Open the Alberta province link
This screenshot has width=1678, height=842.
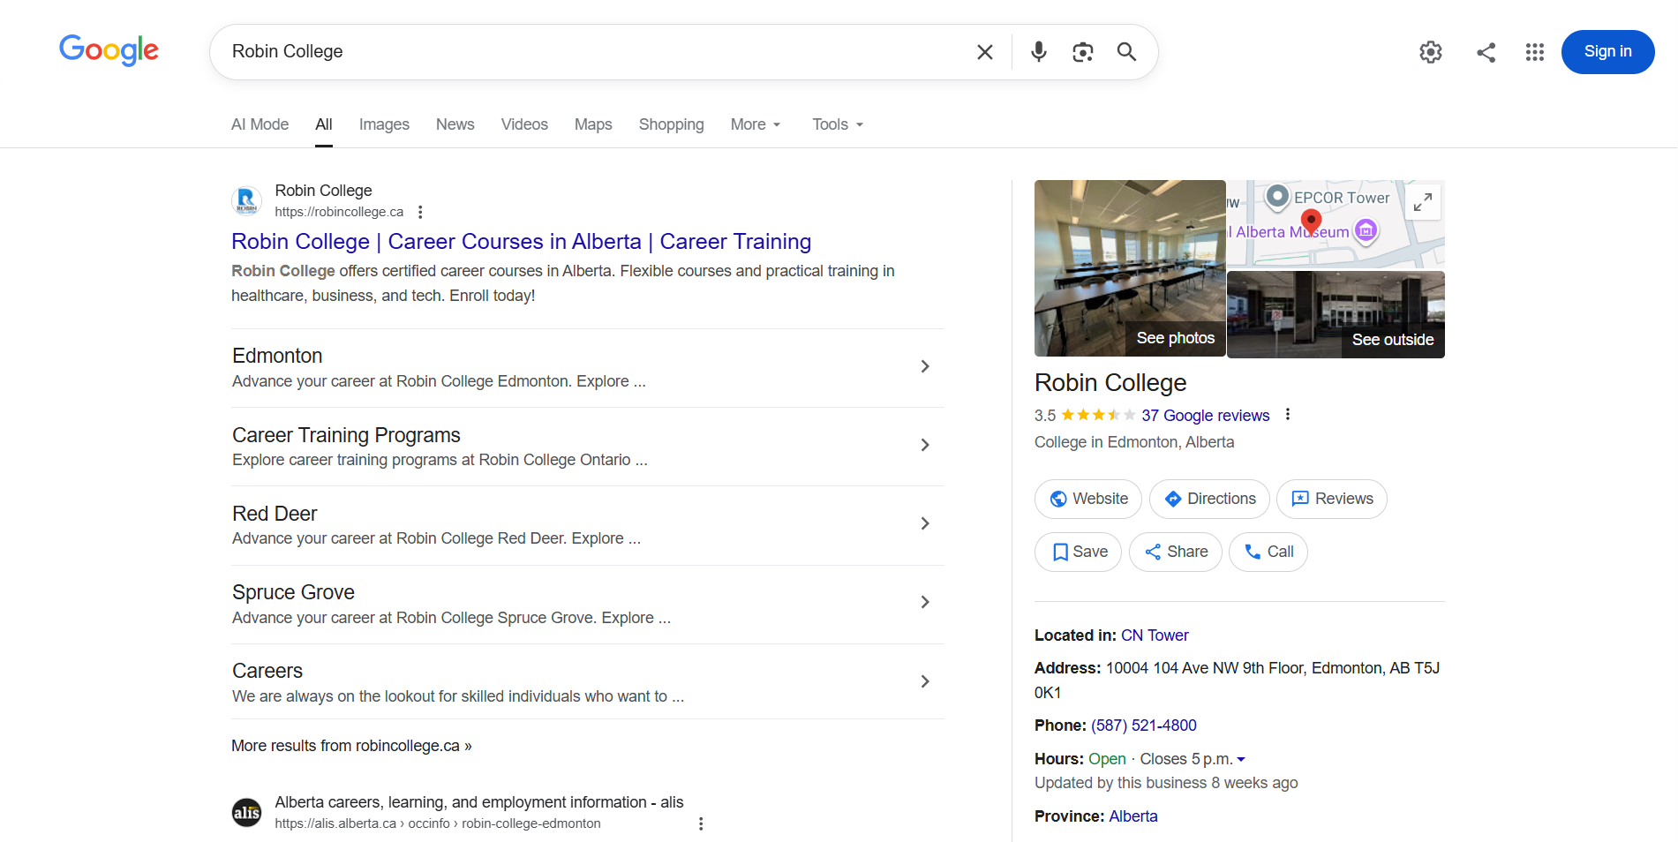point(1133,816)
